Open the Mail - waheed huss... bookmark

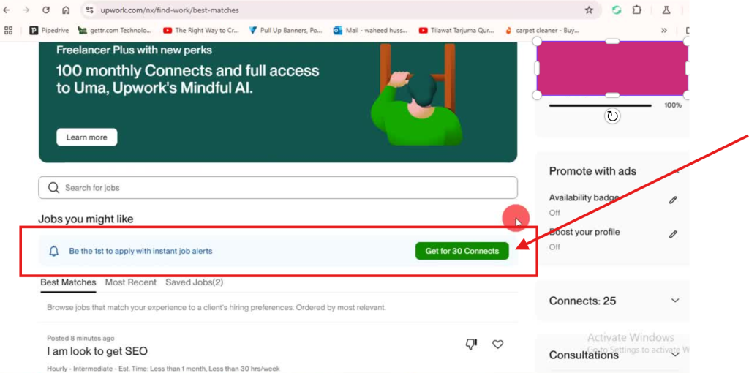coord(371,30)
